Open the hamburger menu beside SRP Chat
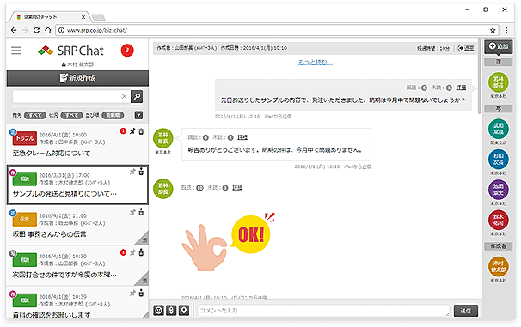Screen dimensions: 521x327 click(16, 51)
